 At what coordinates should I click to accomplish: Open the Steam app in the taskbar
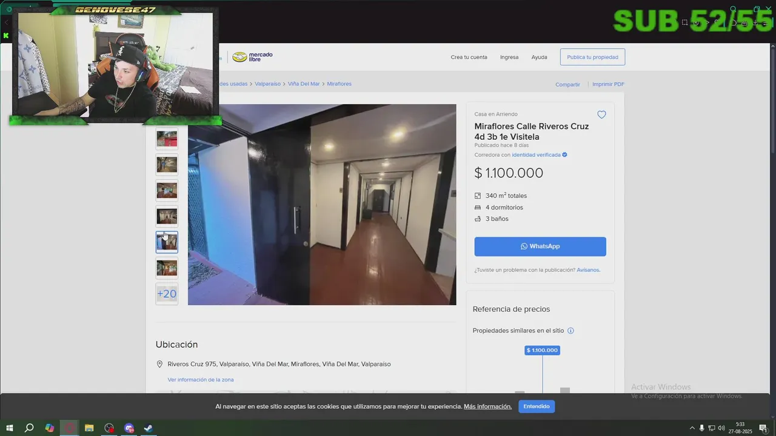click(x=148, y=428)
